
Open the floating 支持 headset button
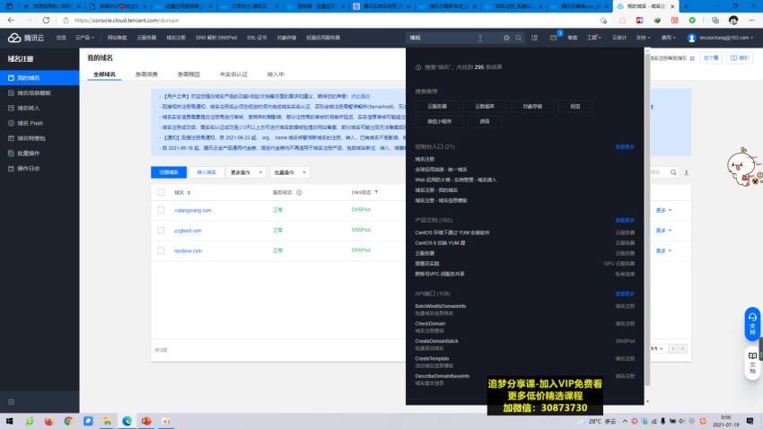pyautogui.click(x=752, y=323)
